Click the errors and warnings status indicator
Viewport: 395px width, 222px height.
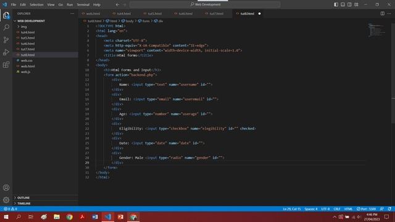pos(10,209)
